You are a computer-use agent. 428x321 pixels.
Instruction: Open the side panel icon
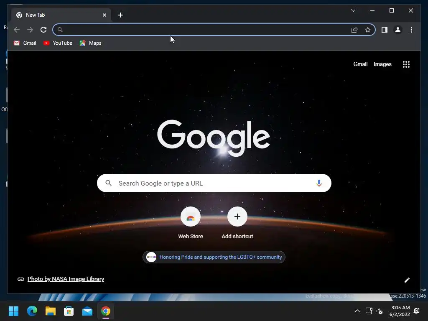(385, 30)
